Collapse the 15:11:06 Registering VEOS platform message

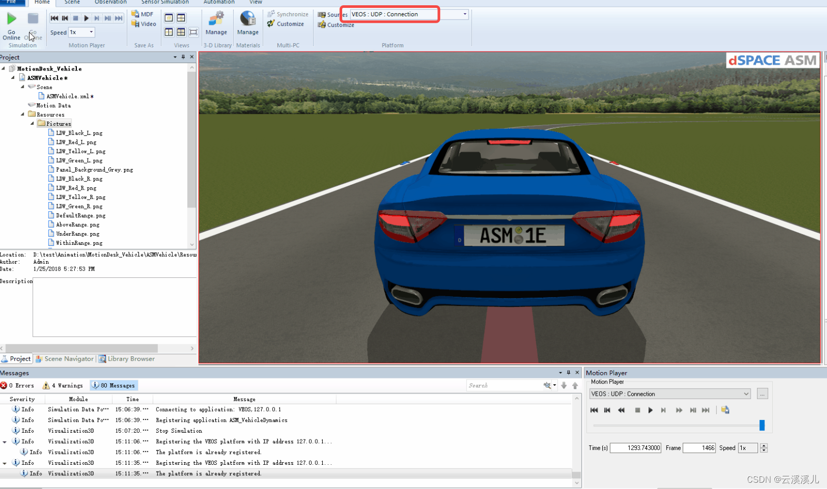coord(5,442)
